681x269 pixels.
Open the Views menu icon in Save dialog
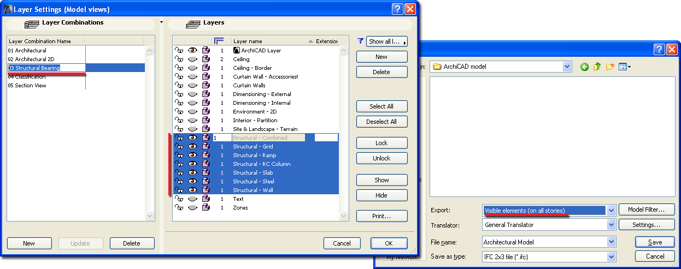click(x=625, y=67)
